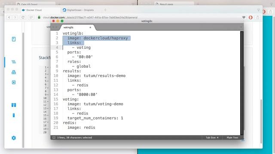Collapse fold arrow at Stackfile line 3

[48, 74]
